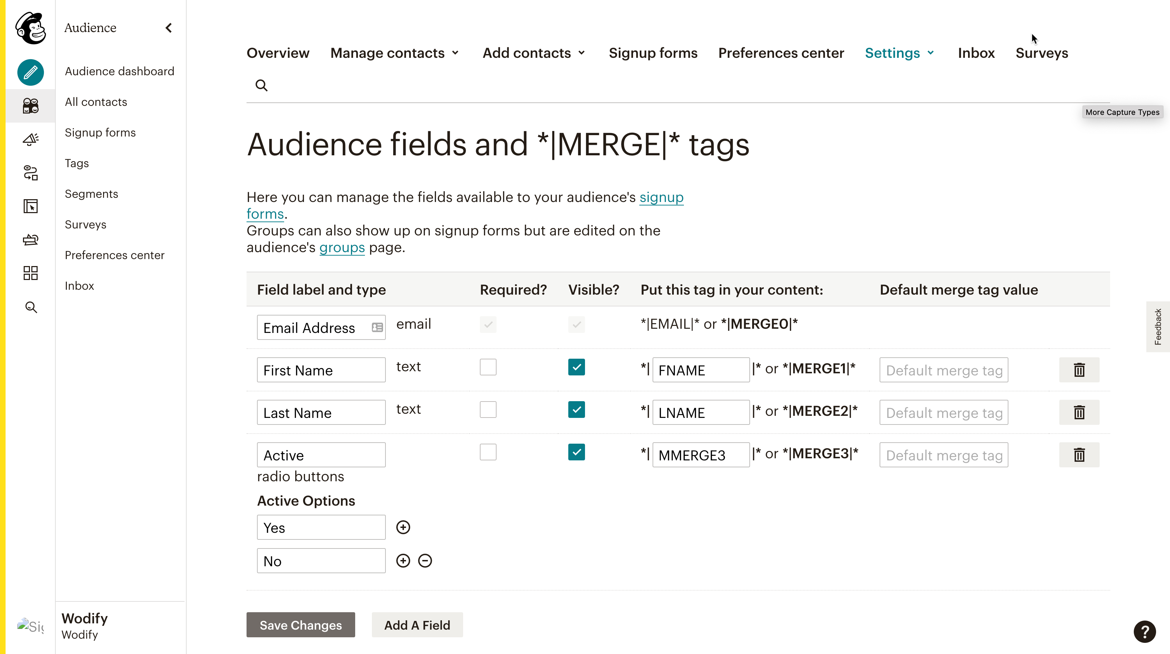Open the Create pencil icon
The width and height of the screenshot is (1170, 654).
pos(30,72)
